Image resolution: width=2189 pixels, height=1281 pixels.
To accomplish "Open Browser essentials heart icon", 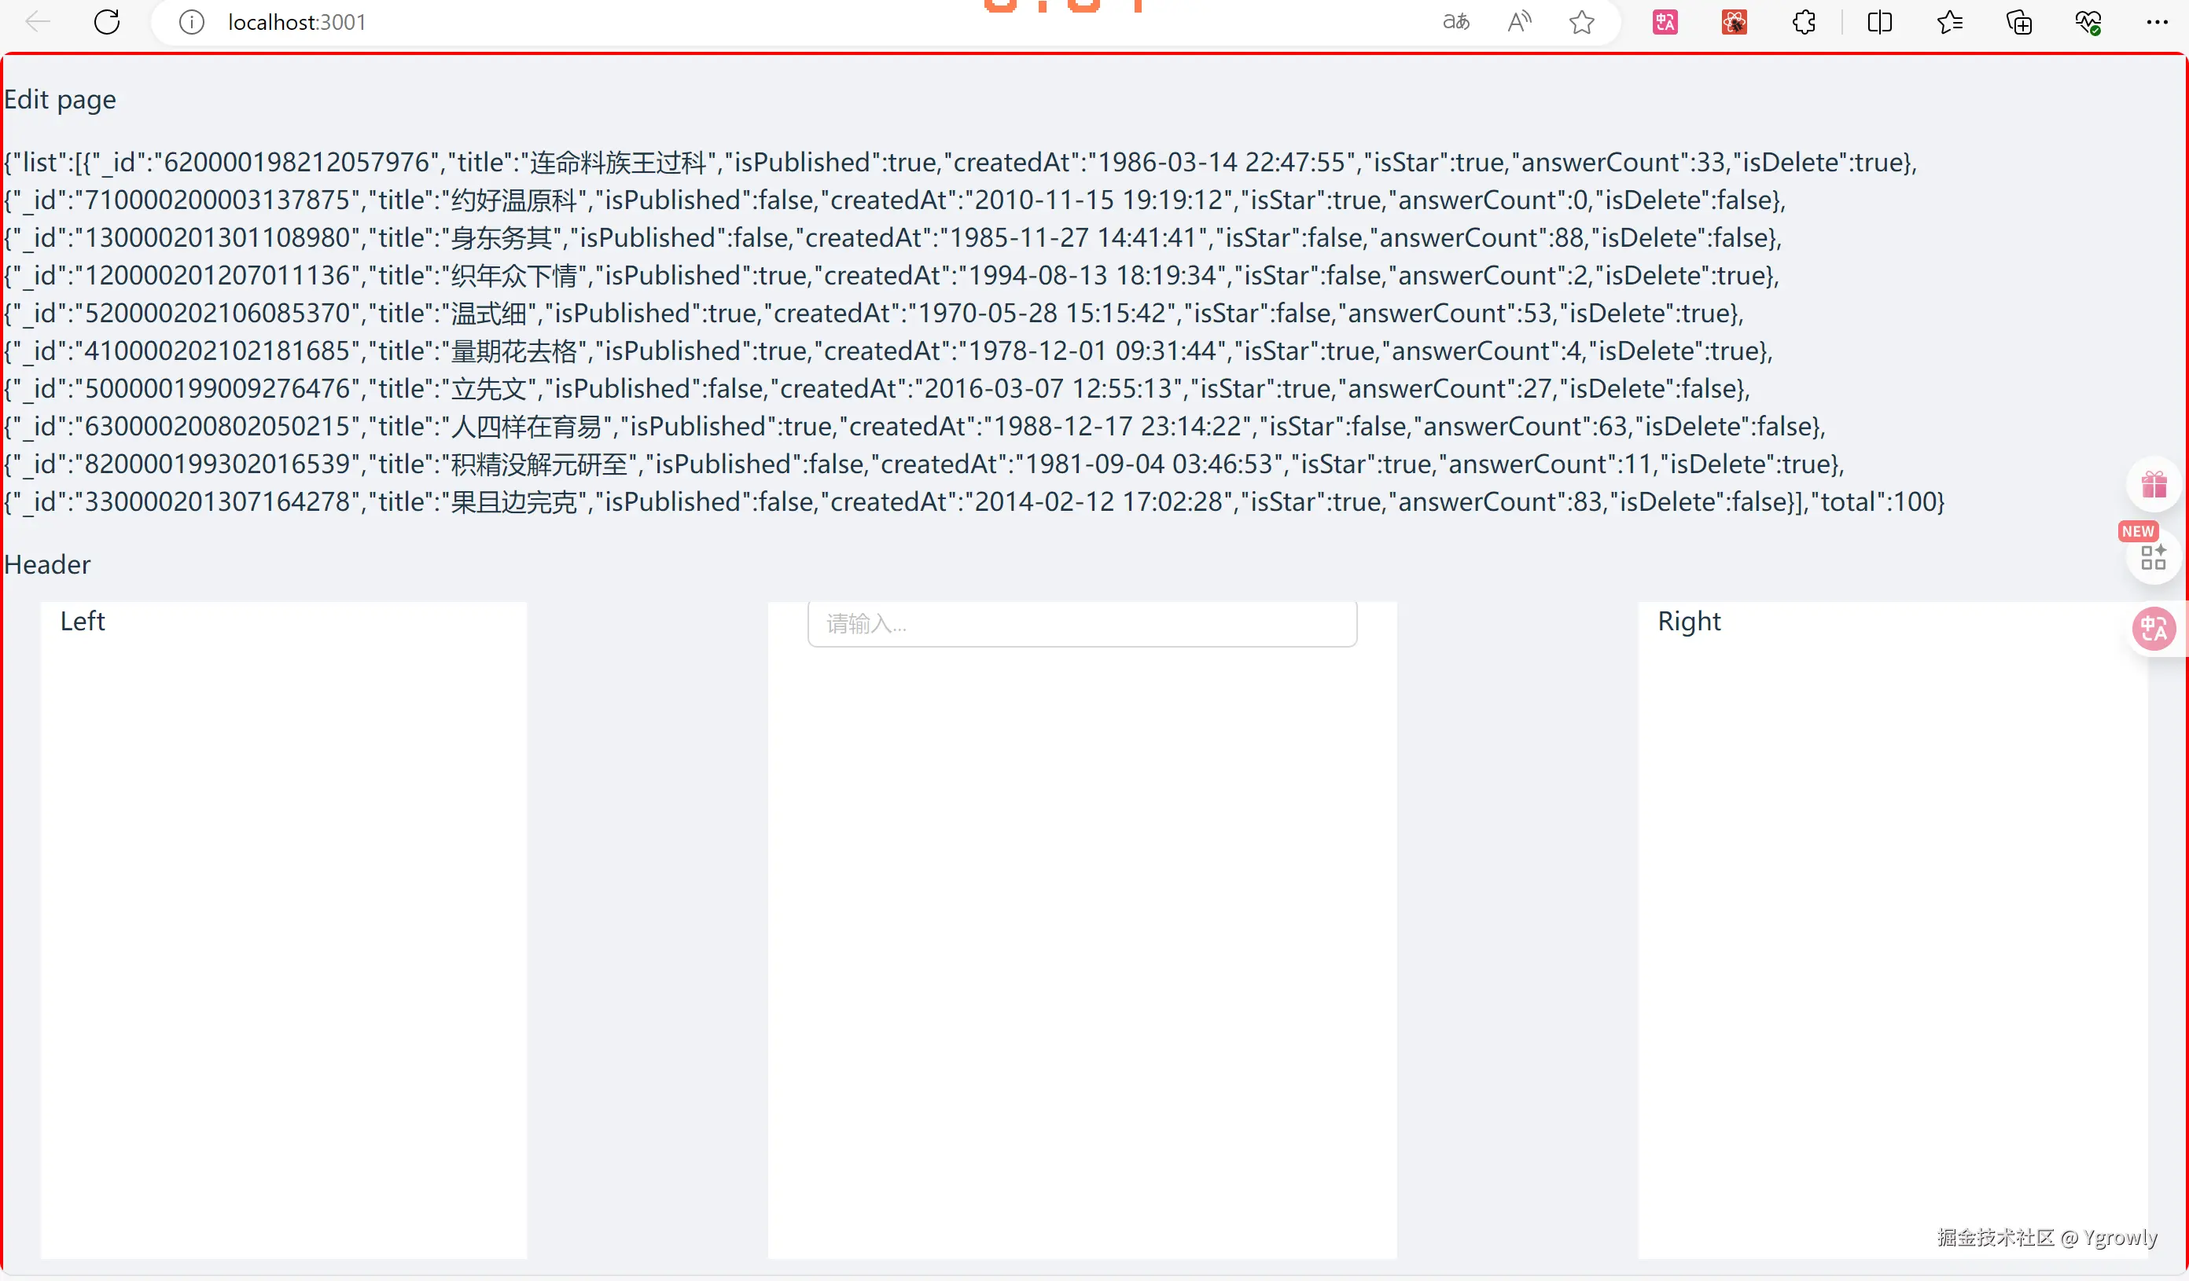I will (2088, 22).
